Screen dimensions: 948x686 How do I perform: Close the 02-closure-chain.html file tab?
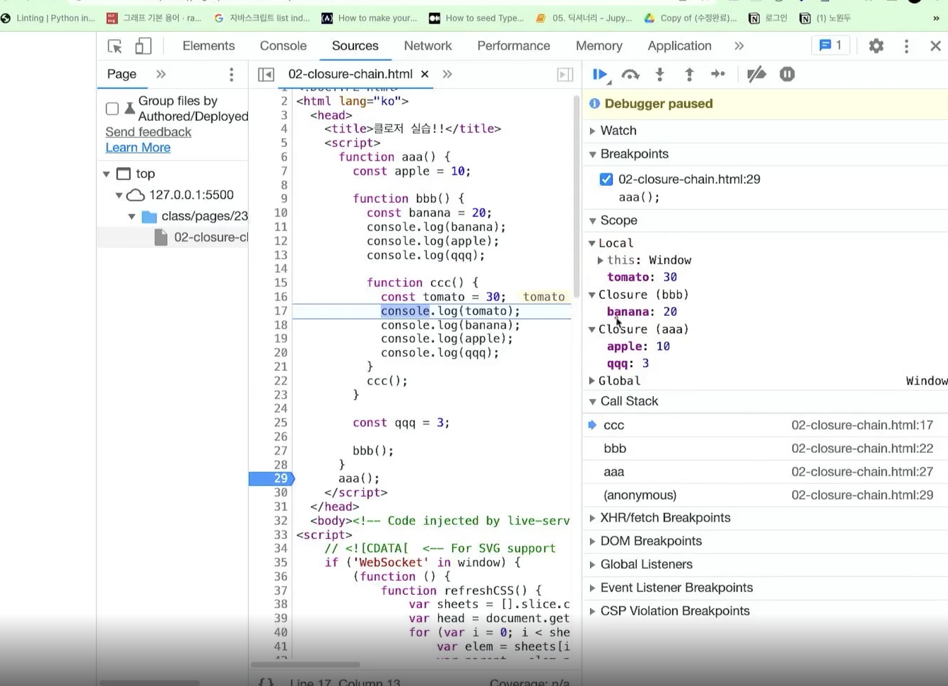point(425,74)
